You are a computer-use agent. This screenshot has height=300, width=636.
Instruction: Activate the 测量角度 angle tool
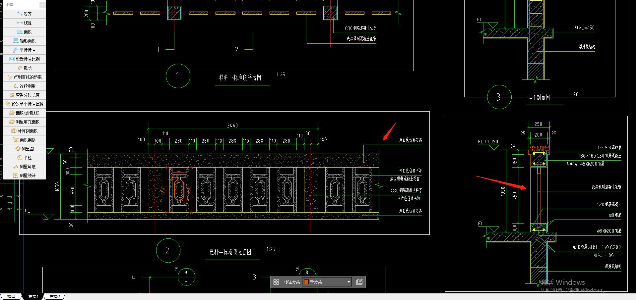[x=25, y=167]
